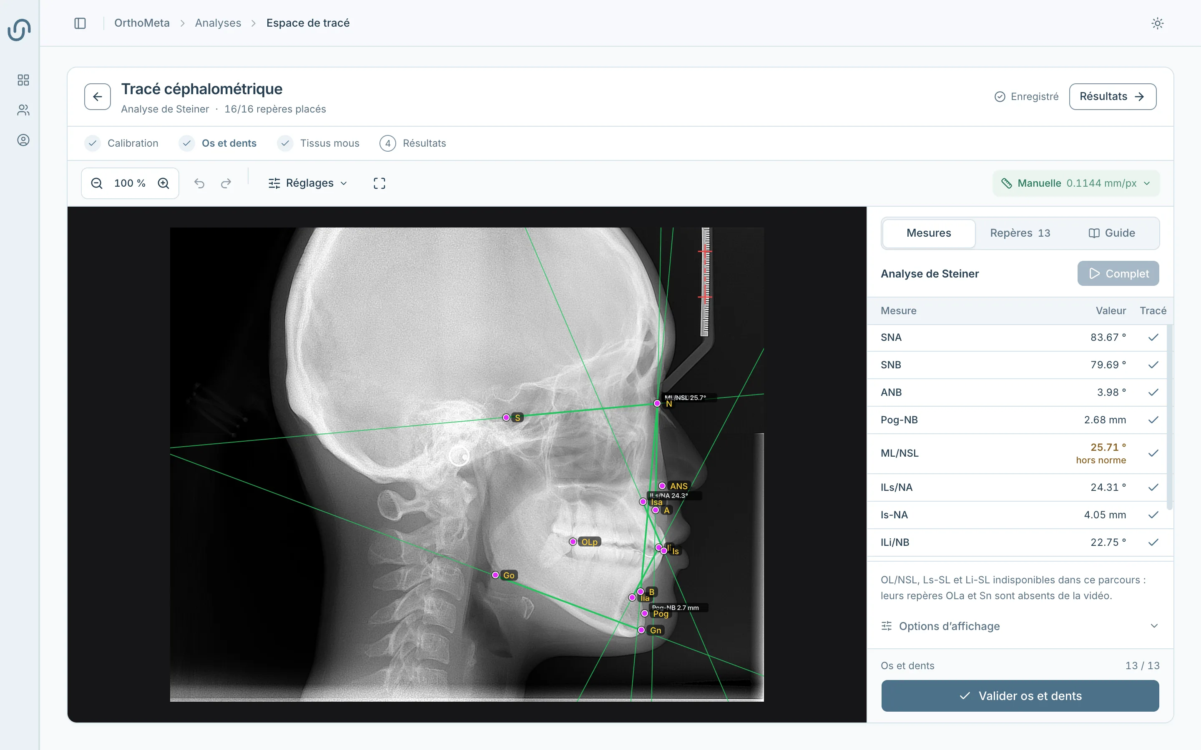
Task: Go to step 4 Résultats
Action: click(412, 143)
